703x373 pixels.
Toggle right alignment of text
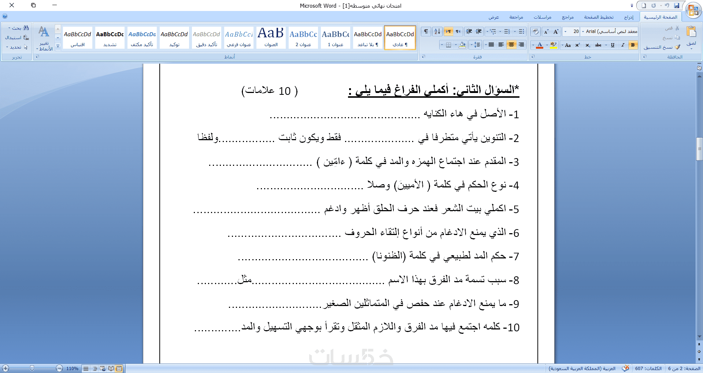[x=521, y=45]
